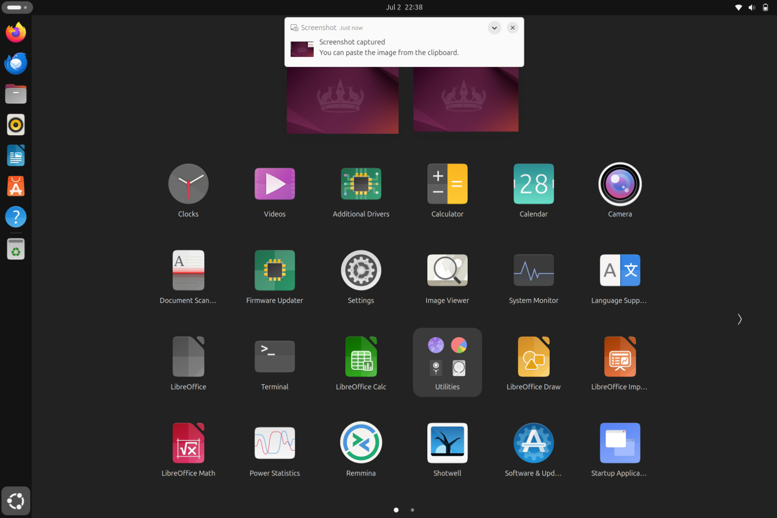The width and height of the screenshot is (777, 518).
Task: Open Help from the dock
Action: click(16, 217)
